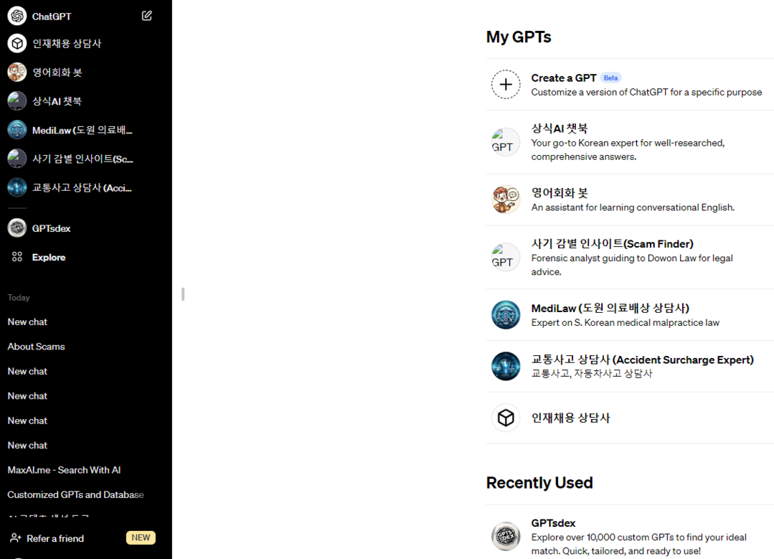Open the first New chat under Today
The image size is (774, 559).
point(28,322)
